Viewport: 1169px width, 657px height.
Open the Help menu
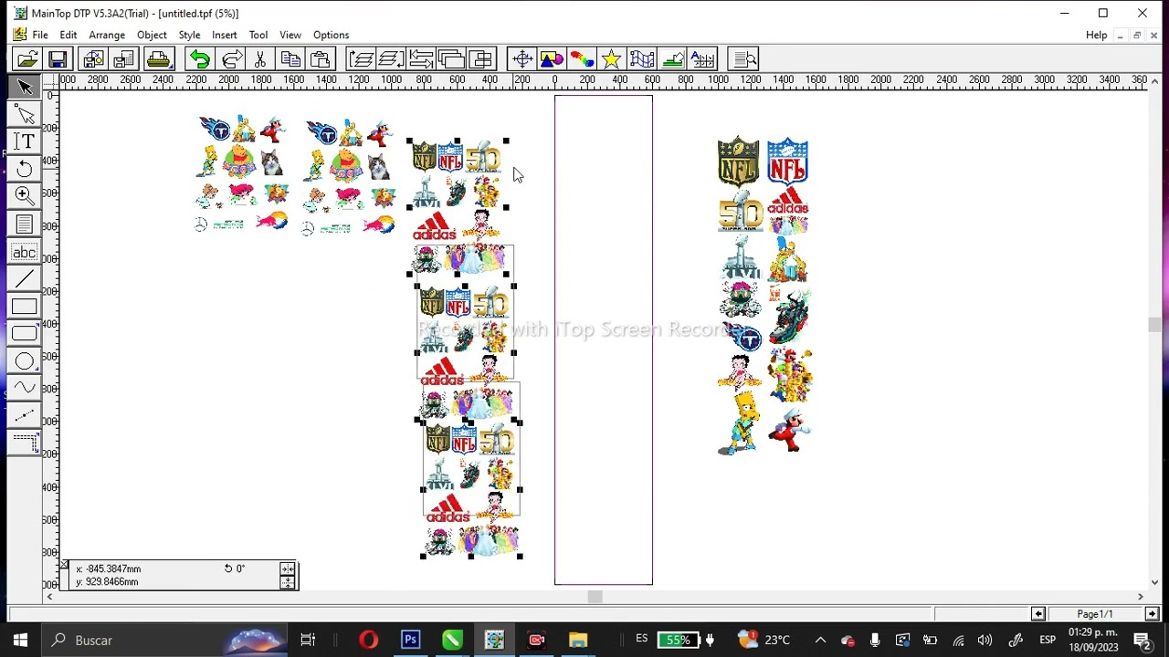1097,36
